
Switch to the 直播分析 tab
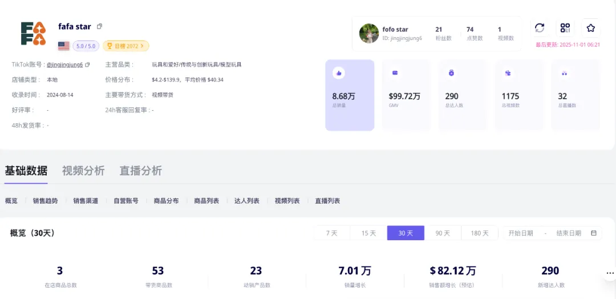click(141, 171)
